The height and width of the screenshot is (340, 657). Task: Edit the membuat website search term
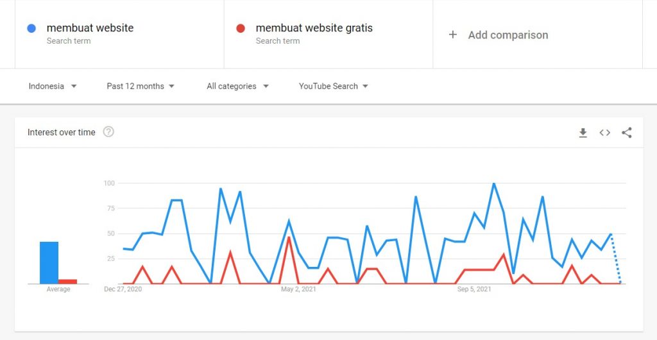(90, 28)
